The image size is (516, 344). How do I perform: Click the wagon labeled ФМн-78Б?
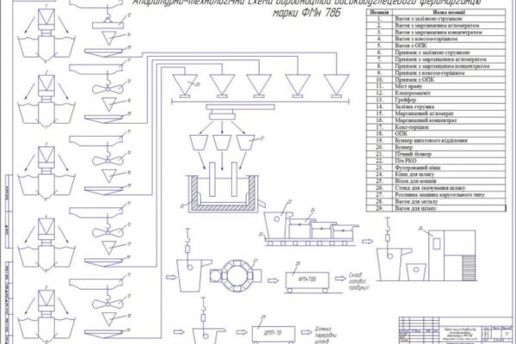(x=307, y=282)
